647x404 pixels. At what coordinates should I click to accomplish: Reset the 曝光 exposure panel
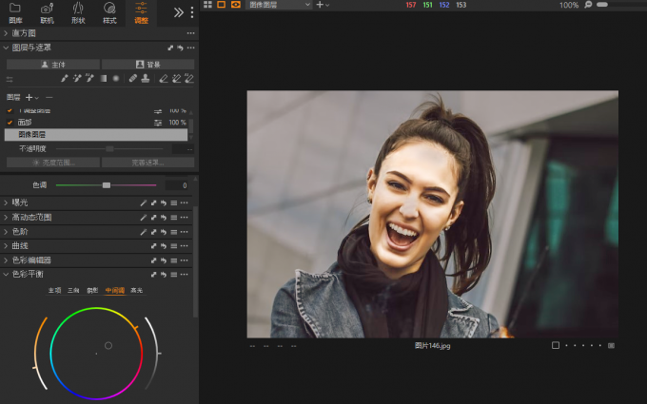(x=164, y=202)
